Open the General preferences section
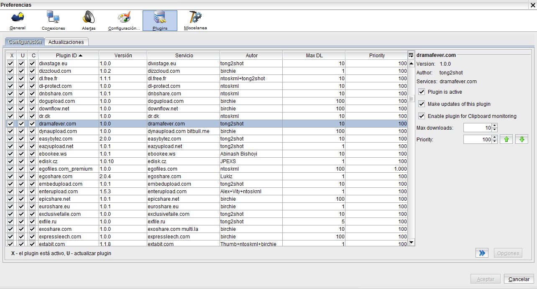This screenshot has height=289, width=537. pos(17,20)
